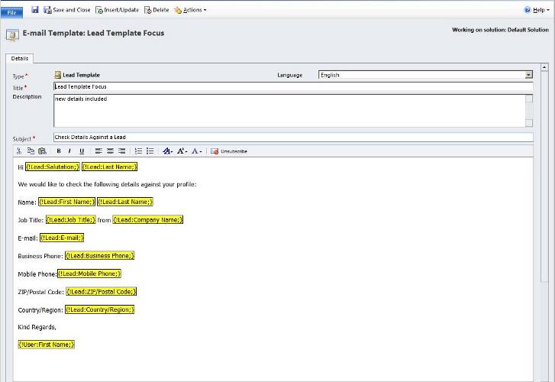Viewport: 555px width, 382px height.
Task: Insert a numbered list
Action: (x=138, y=151)
